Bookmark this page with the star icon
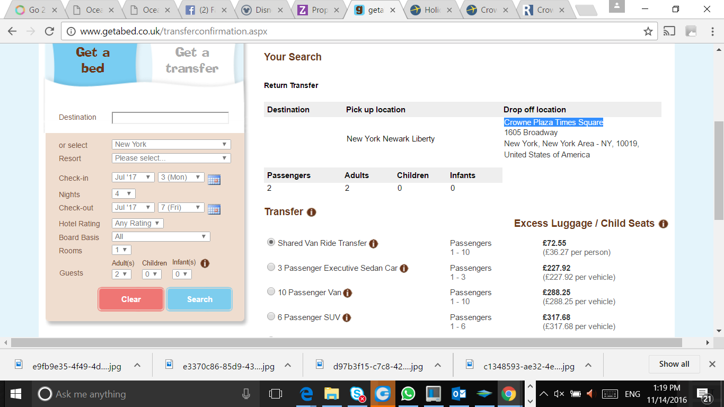The image size is (724, 407). pyautogui.click(x=648, y=31)
